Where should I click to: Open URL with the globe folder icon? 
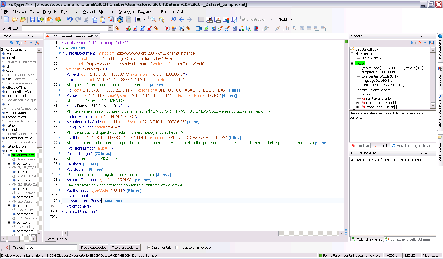tap(23, 20)
